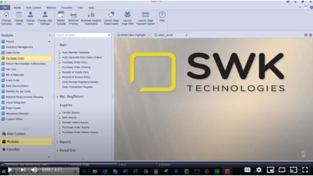This screenshot has height=176, width=313.
Task: Open Daily Transaction Register
Action: coord(77,87)
